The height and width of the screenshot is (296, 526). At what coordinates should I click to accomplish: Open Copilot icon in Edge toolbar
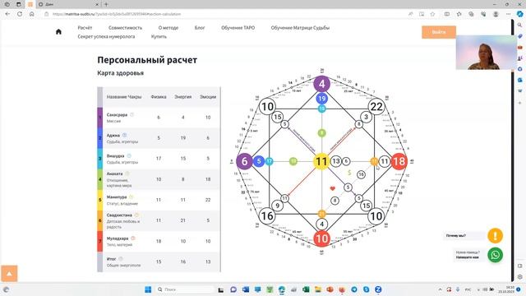coord(519,14)
